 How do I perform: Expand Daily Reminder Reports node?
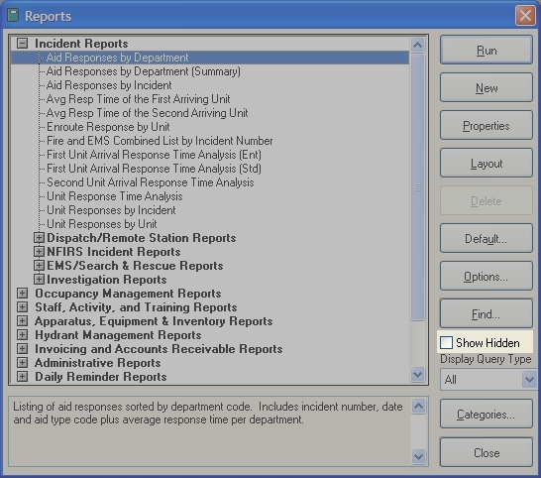pyautogui.click(x=23, y=377)
